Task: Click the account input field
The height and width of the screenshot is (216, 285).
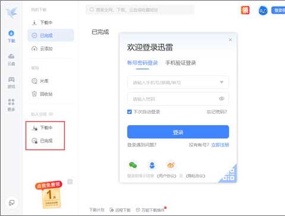Action: (178, 82)
